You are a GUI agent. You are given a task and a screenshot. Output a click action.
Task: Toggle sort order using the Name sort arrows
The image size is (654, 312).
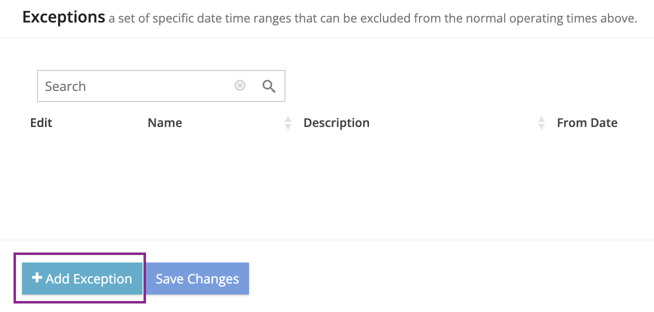(x=288, y=123)
